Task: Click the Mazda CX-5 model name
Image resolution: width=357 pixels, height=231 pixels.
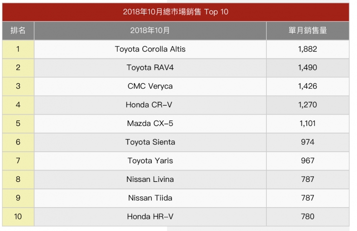Action: click(150, 123)
